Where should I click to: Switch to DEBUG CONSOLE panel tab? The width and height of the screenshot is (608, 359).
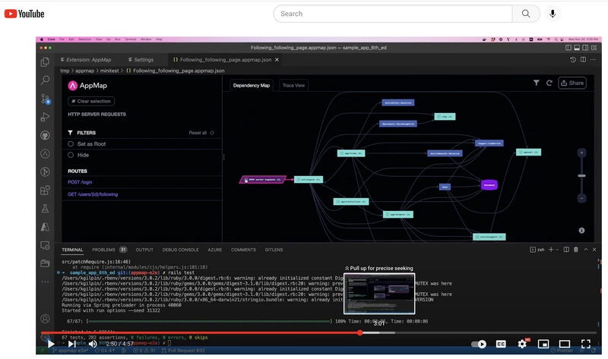(180, 250)
